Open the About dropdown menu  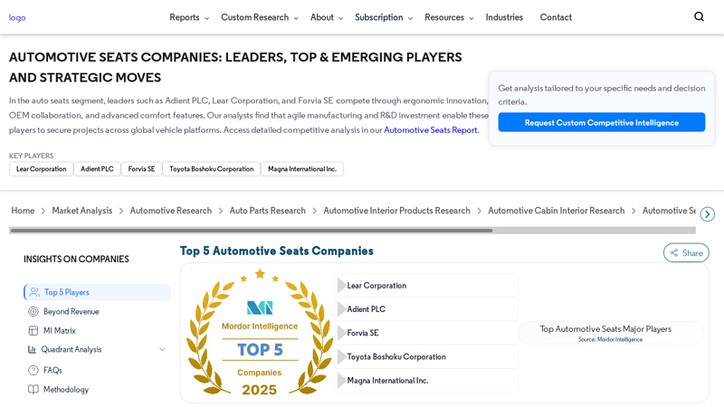(327, 17)
